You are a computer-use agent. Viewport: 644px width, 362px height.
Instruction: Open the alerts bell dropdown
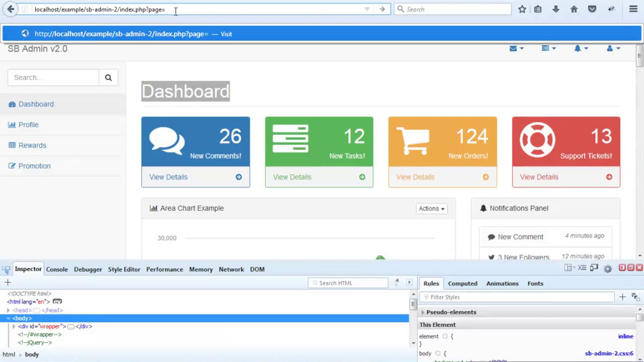tap(581, 48)
